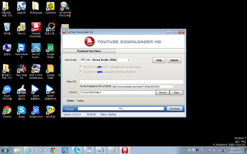
Task: Click the 0% progress bar
Action: coord(121,108)
